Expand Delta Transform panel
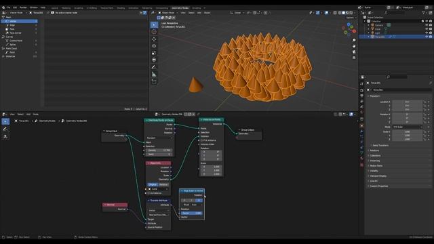 [380, 145]
